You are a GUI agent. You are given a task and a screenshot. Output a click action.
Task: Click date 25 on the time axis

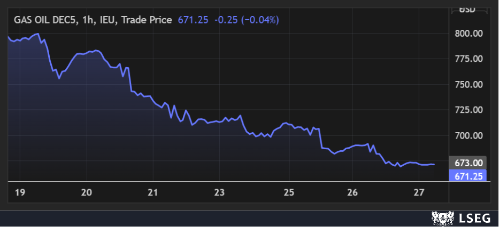click(x=288, y=192)
